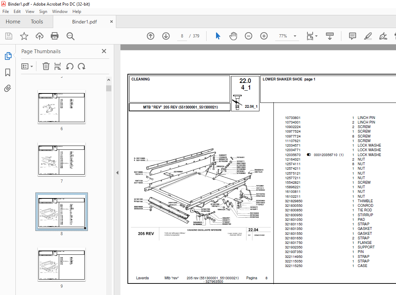Click the CONROD part description
396x295 pixels.
tap(365, 205)
